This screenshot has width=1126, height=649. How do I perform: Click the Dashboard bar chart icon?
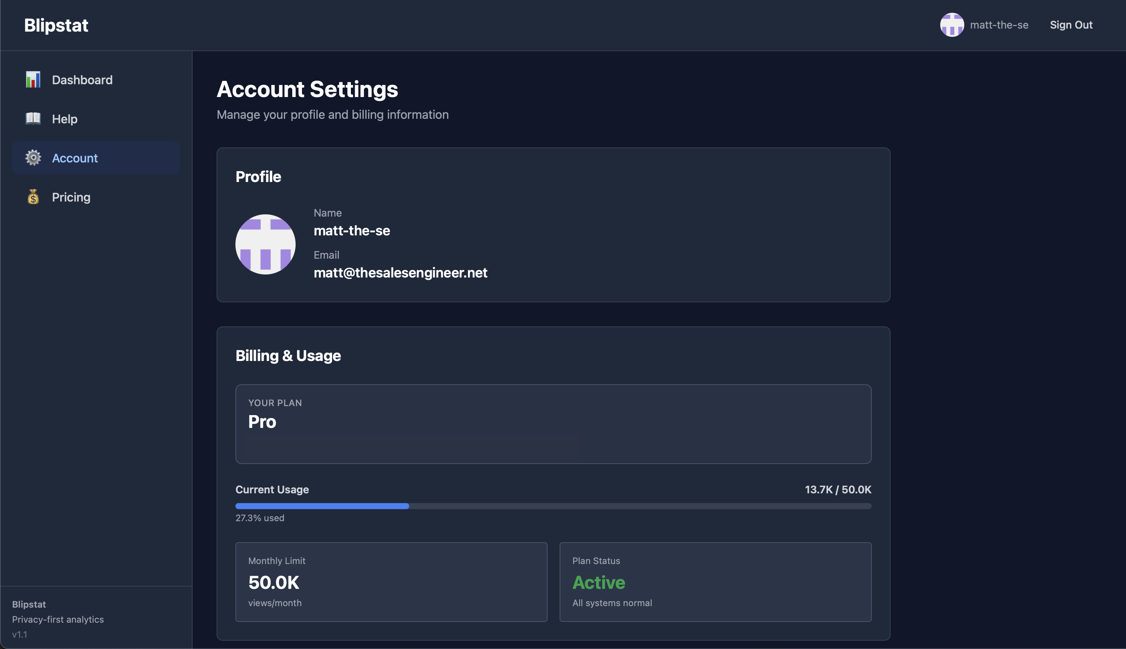pyautogui.click(x=33, y=80)
